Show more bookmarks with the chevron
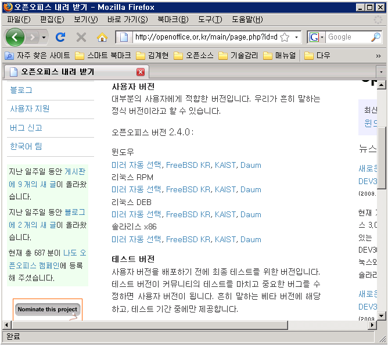388x345 pixels. (x=378, y=56)
